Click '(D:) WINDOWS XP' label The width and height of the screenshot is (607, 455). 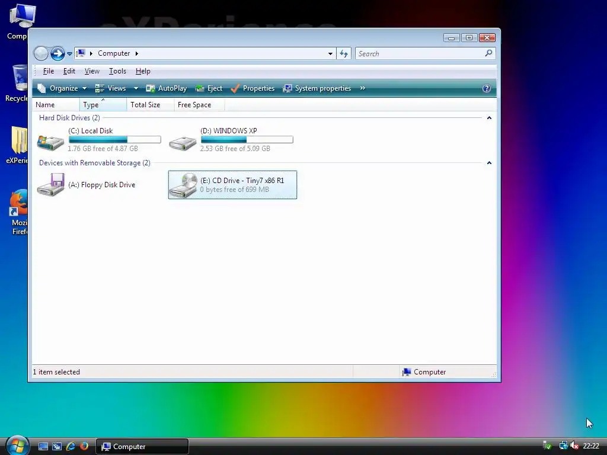pos(229,131)
